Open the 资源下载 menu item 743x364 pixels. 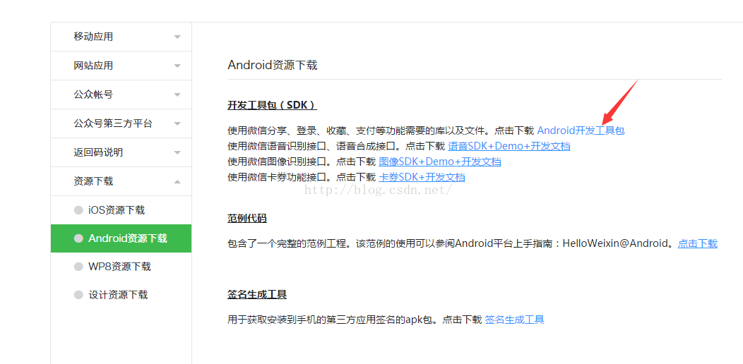coord(121,181)
